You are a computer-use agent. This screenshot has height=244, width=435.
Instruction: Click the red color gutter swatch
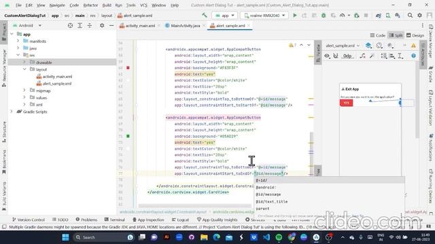tap(128, 68)
